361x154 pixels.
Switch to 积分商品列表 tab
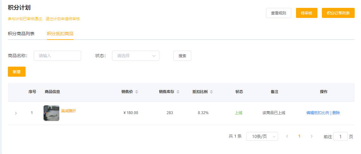click(21, 34)
